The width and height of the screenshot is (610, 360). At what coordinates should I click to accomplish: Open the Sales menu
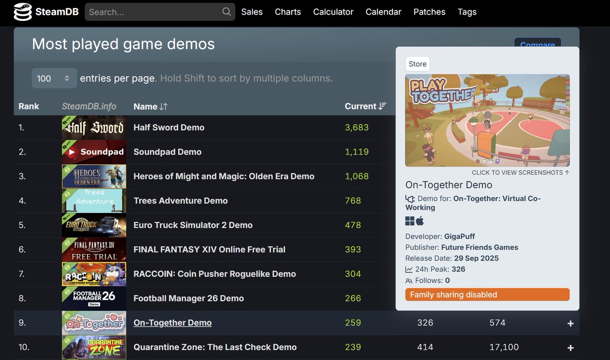tap(252, 12)
